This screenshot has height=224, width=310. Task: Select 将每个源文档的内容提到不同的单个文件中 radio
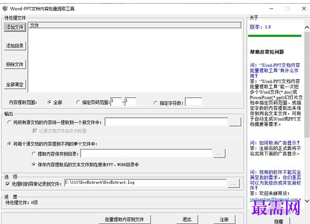coord(9,144)
